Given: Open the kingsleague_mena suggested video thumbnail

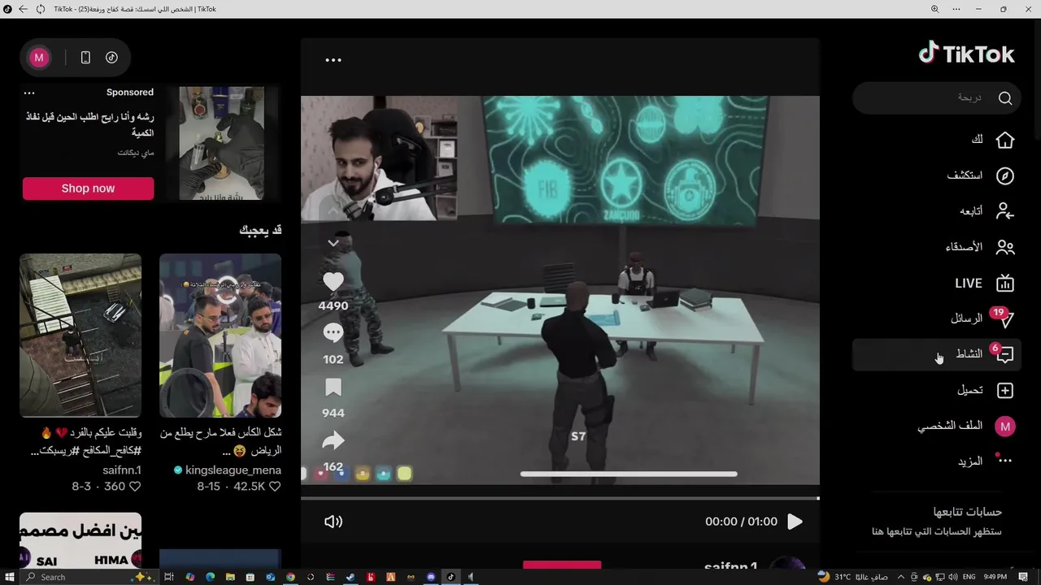Looking at the screenshot, I should [220, 336].
